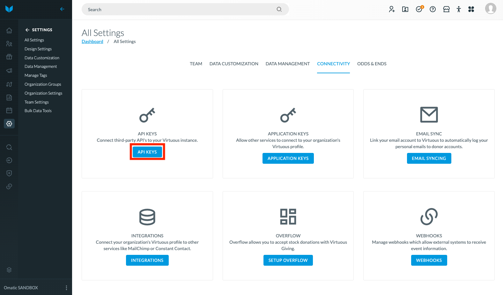
Task: Open the user profile avatar
Action: (491, 9)
